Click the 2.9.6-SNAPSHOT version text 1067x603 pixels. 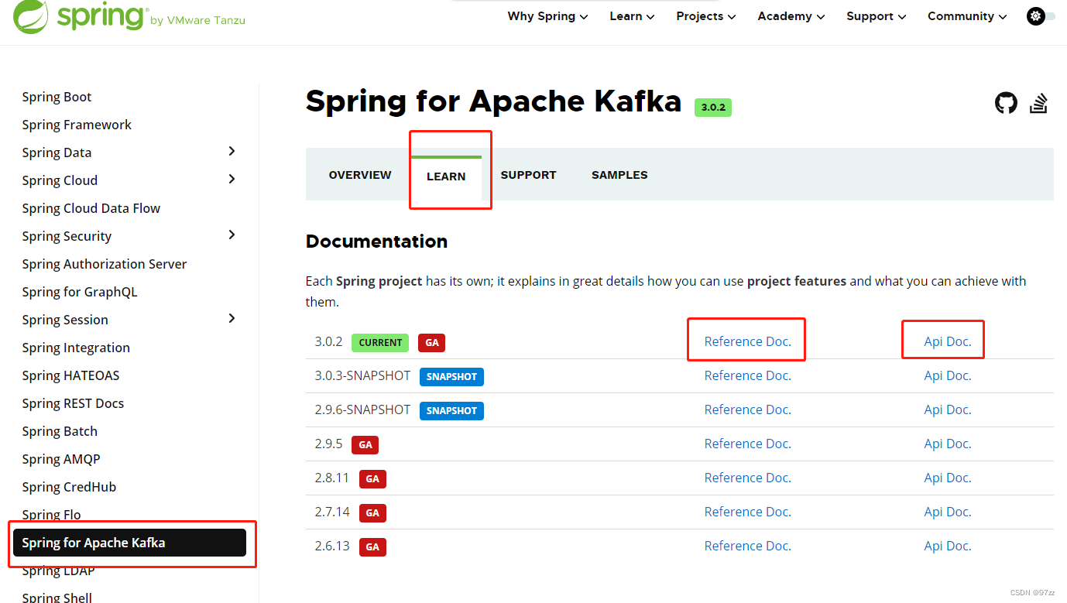click(x=362, y=409)
